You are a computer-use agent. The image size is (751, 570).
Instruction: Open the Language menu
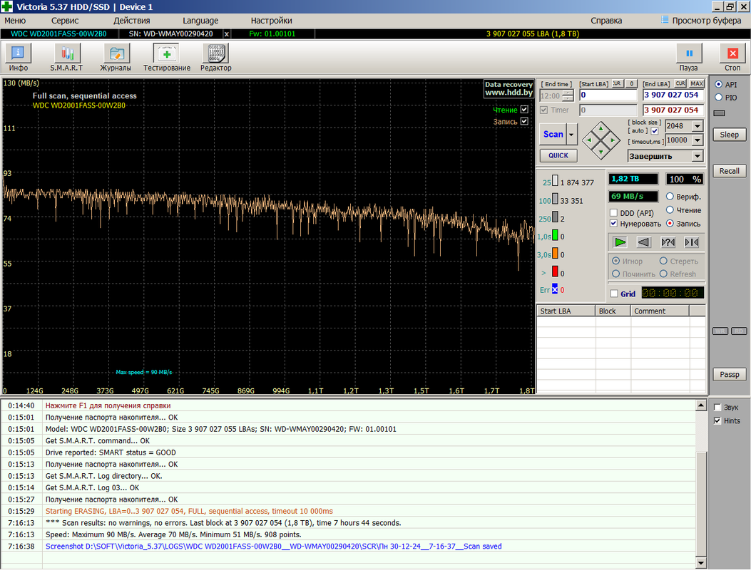(x=200, y=21)
